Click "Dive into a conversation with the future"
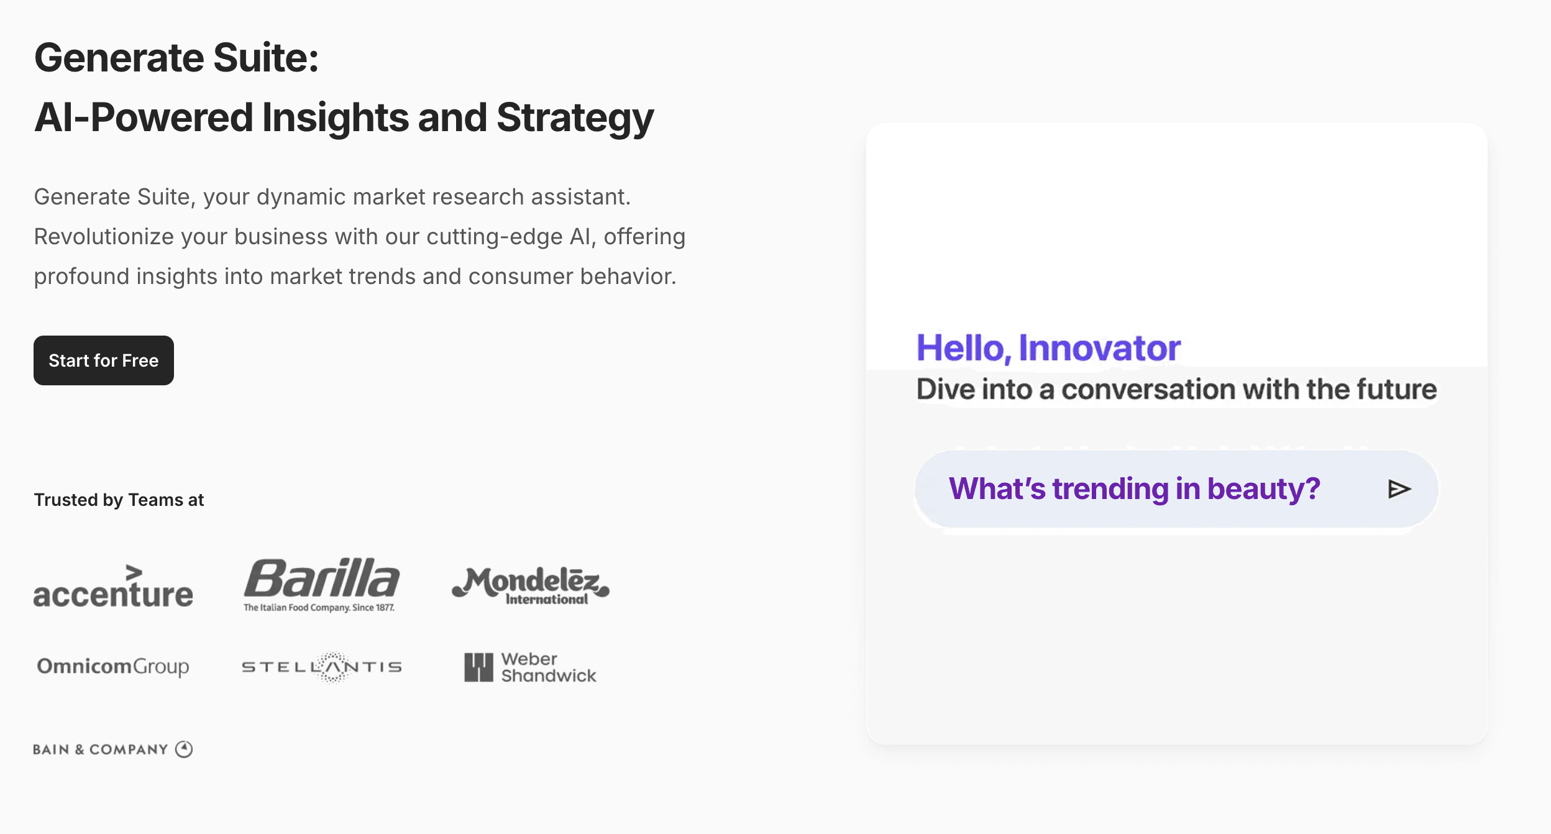 (1176, 390)
